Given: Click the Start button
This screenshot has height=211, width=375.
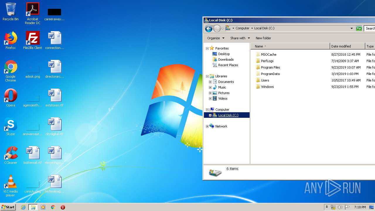Looking at the screenshot, I should tap(8, 207).
